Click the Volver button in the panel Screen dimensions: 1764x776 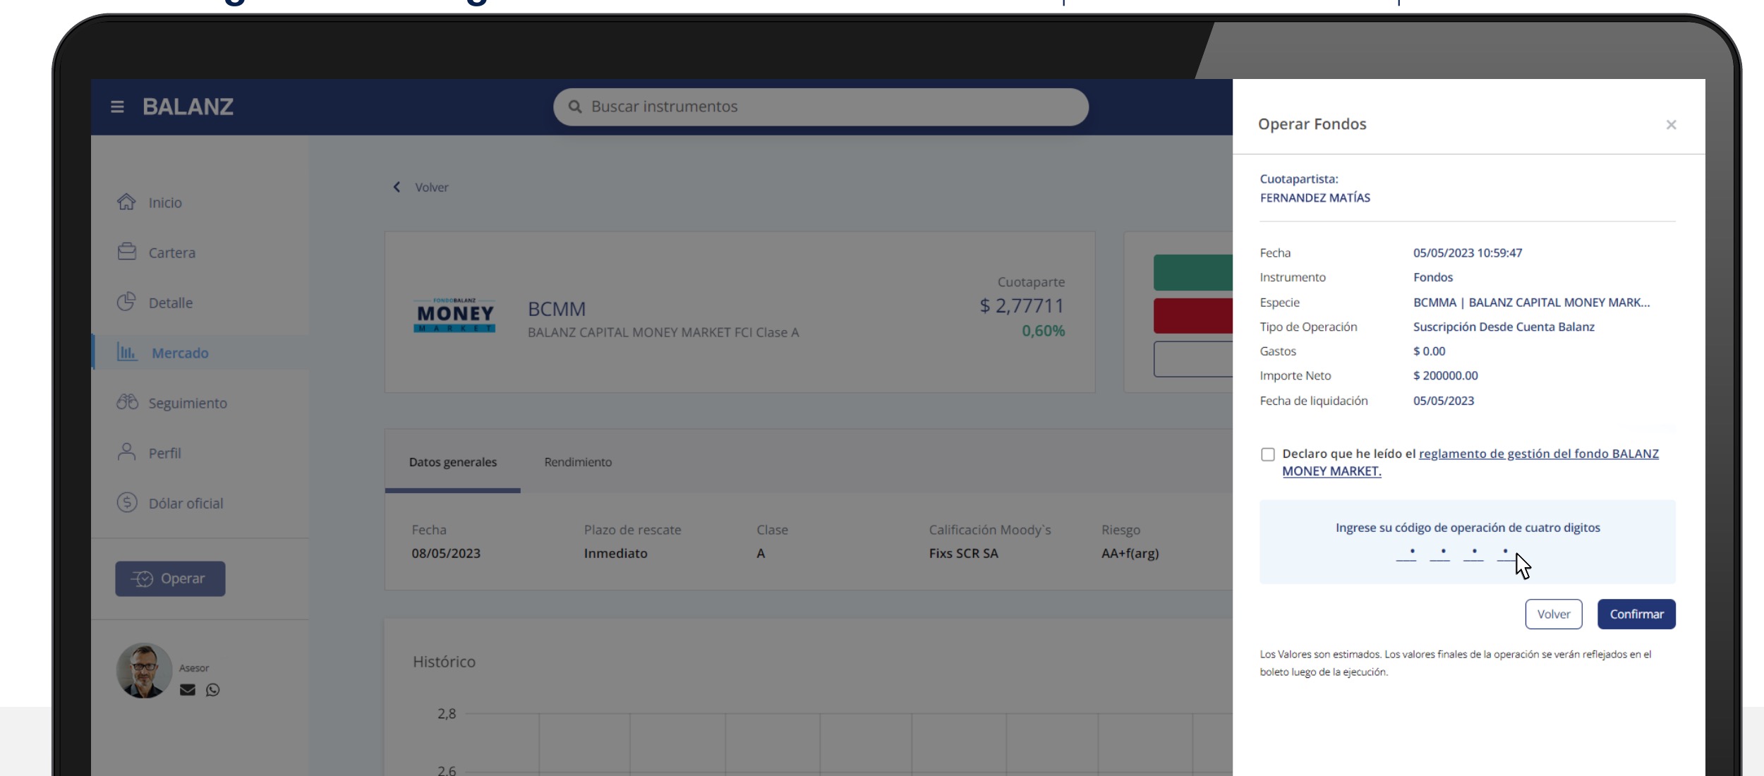coord(1554,614)
